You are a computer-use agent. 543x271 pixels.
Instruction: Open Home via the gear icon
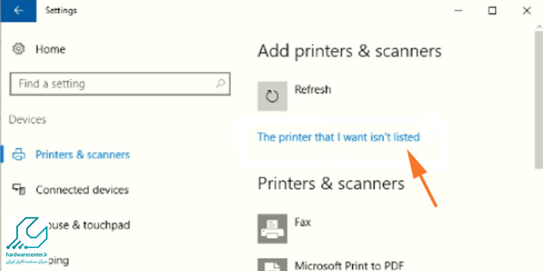18,49
